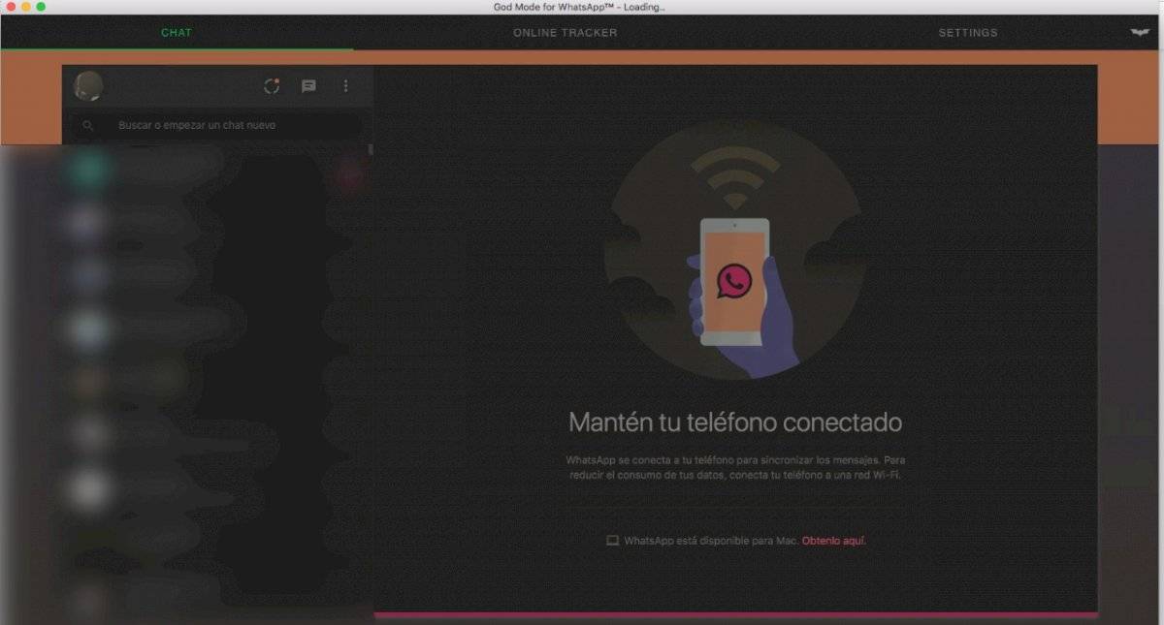Open the profile avatar photo
The image size is (1164, 625).
pos(89,86)
